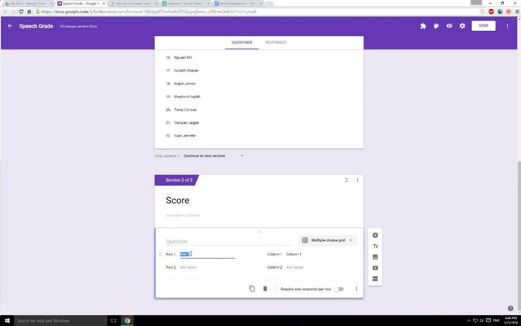Delete the question with the trash icon

tap(265, 289)
